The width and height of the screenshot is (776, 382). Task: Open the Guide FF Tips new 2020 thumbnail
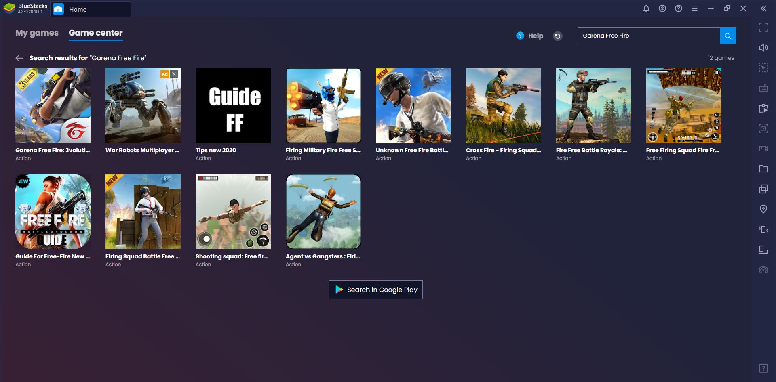233,105
